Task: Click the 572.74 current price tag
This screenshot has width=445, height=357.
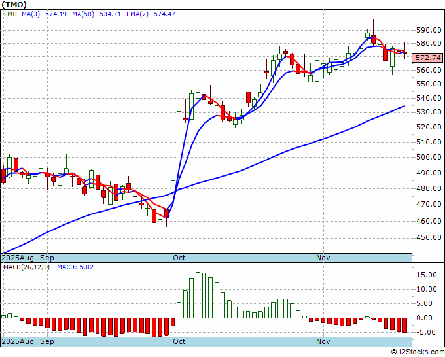Action: coord(428,58)
